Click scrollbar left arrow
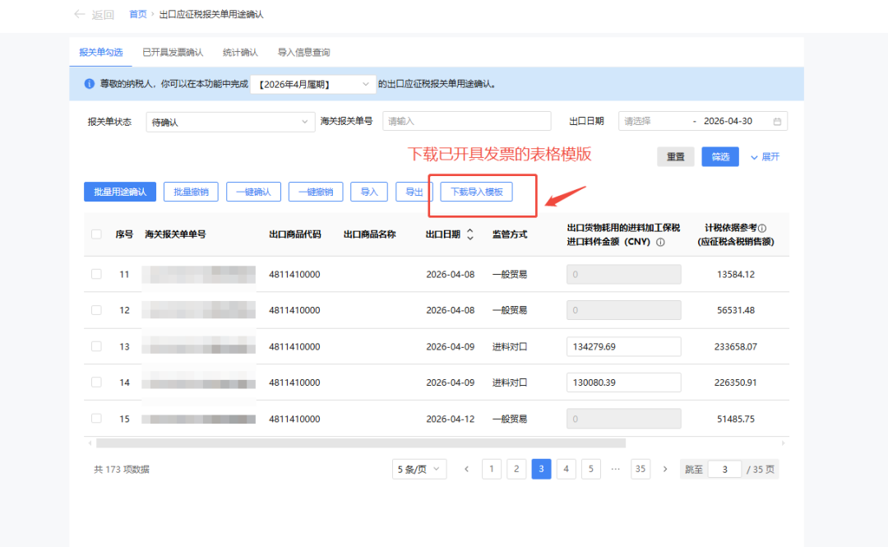 coord(90,443)
